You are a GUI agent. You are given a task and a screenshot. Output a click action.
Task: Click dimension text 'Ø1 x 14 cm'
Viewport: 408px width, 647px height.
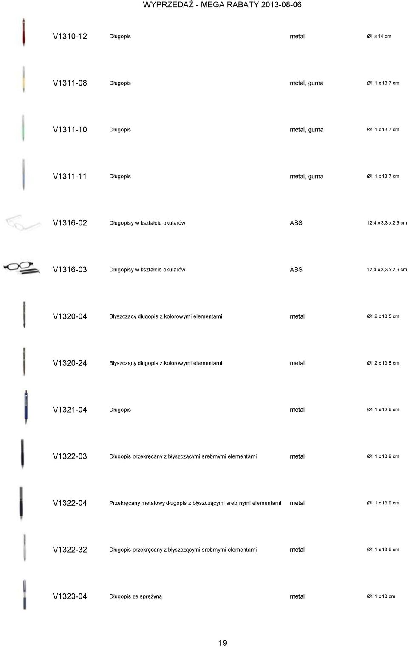click(x=379, y=36)
